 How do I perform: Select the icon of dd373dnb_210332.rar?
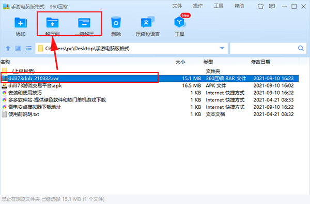(4, 78)
